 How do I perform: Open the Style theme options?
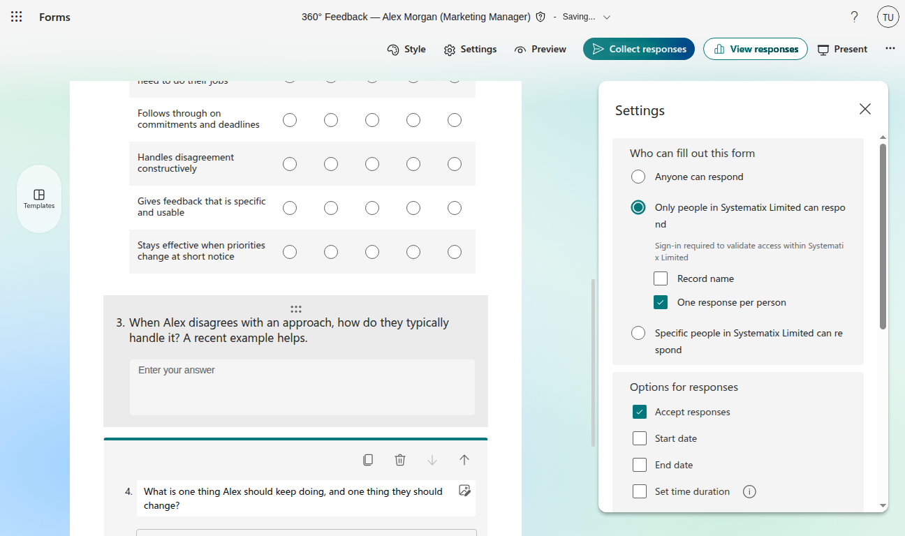(x=406, y=50)
